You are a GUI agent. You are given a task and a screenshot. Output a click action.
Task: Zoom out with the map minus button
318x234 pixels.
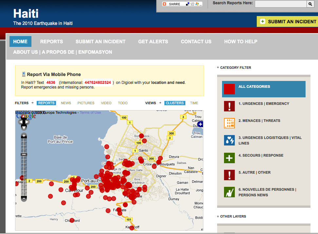pos(24,198)
